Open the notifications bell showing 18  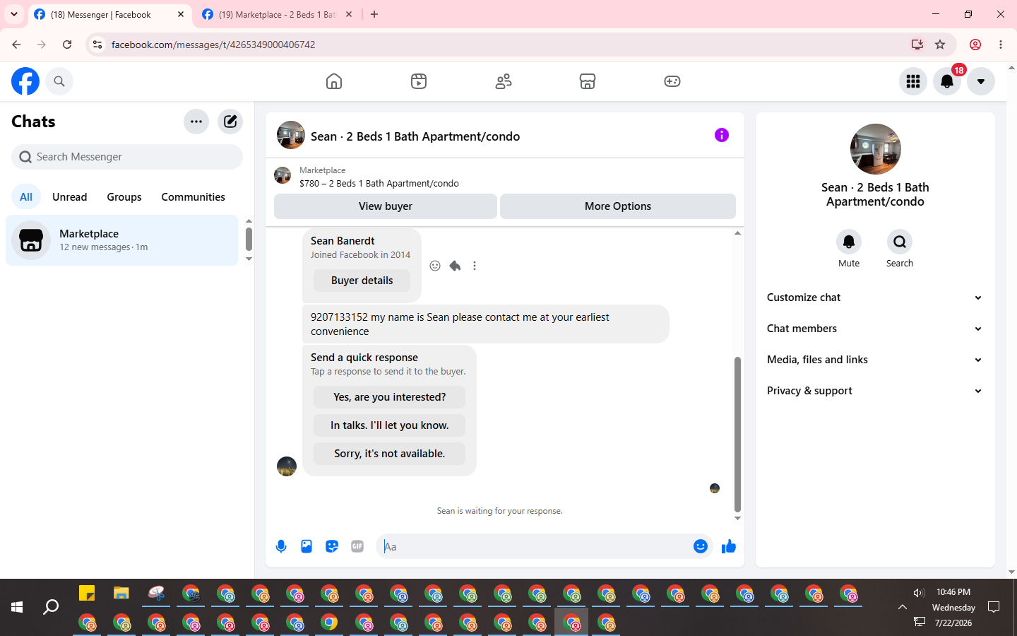click(947, 81)
